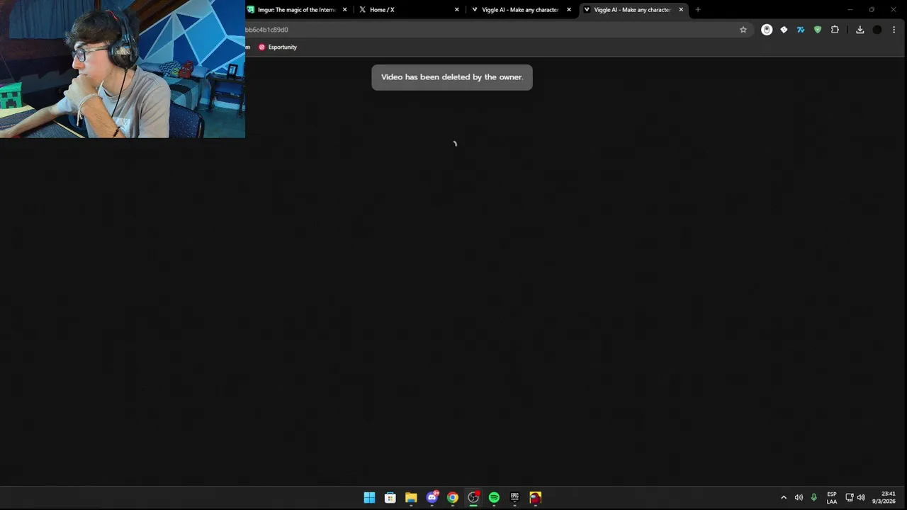Screen dimensions: 907x510
Task: Open the Extensions puzzle-piece menu
Action: (835, 30)
